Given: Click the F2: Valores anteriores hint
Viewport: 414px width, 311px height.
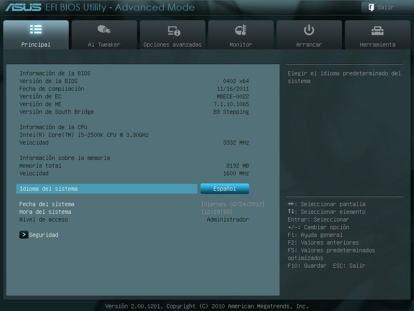Looking at the screenshot, I should point(323,243).
